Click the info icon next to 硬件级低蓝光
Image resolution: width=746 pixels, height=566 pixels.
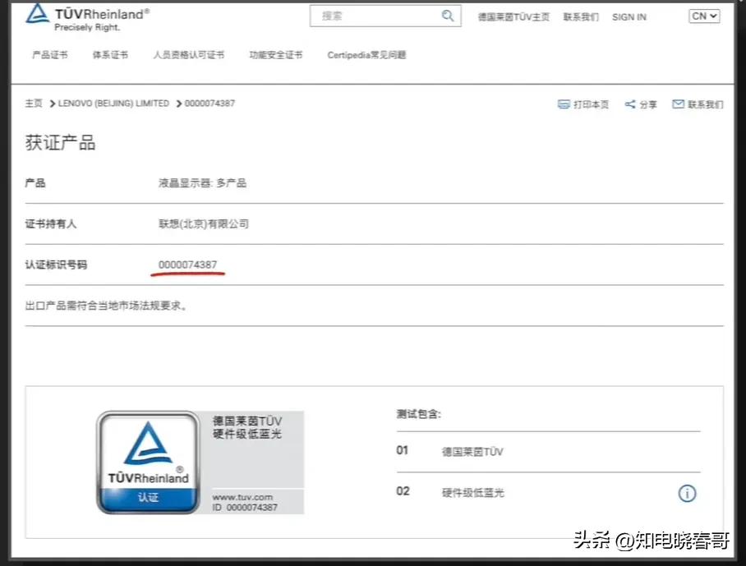coord(687,494)
